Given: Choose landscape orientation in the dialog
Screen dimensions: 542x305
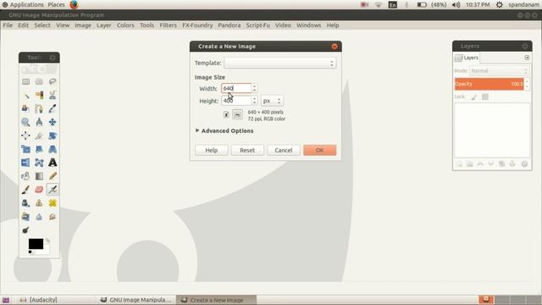Looking at the screenshot, I should coord(237,115).
